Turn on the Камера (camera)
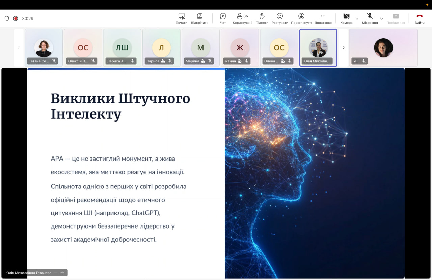Image resolution: width=432 pixels, height=280 pixels. (346, 18)
